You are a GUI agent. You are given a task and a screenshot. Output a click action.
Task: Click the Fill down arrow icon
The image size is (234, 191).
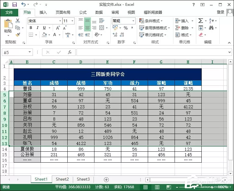pos(200,28)
